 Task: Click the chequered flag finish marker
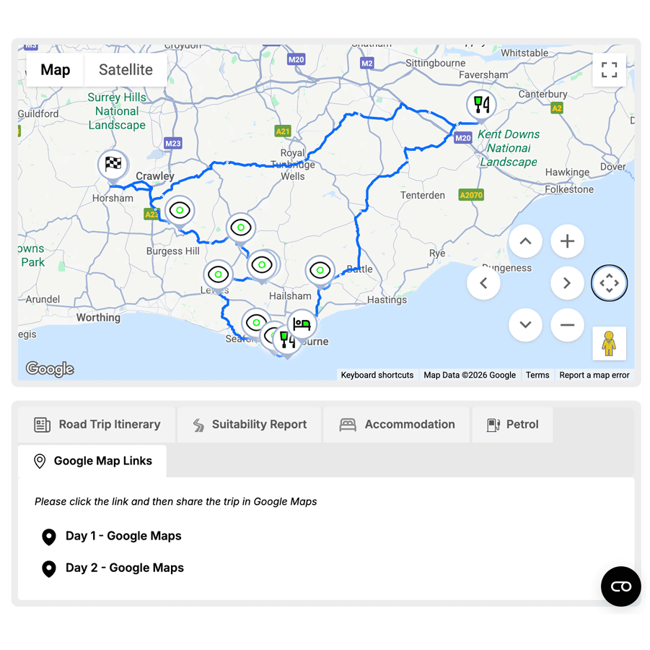113,165
